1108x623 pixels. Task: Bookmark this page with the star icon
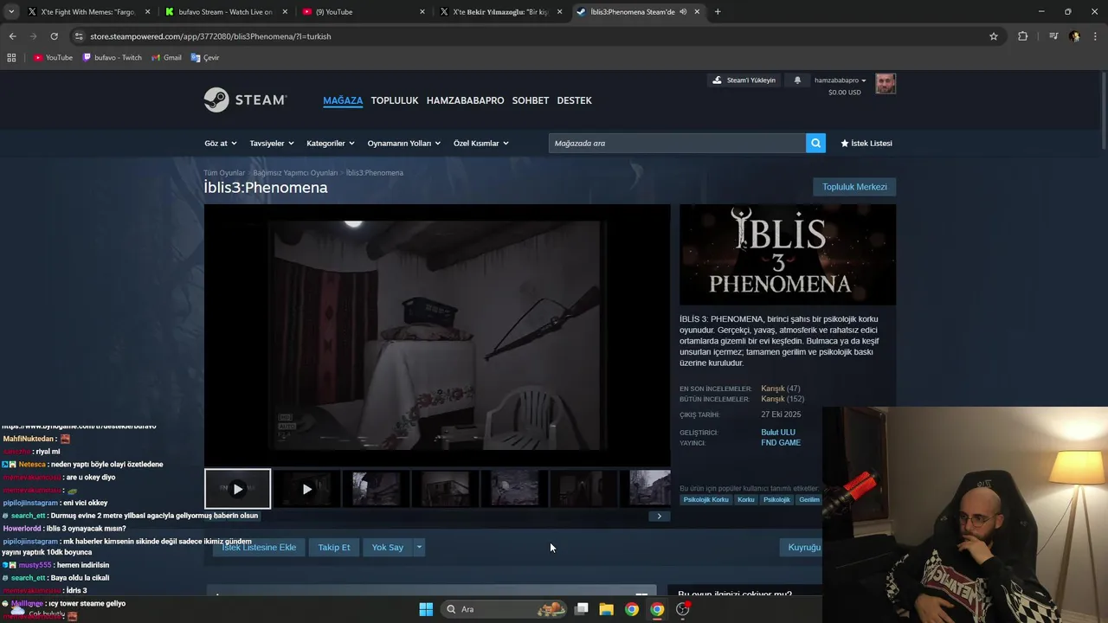pos(994,36)
